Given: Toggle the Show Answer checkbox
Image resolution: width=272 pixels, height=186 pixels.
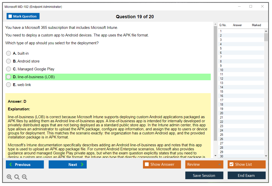Looking at the screenshot, I should pyautogui.click(x=147, y=164).
